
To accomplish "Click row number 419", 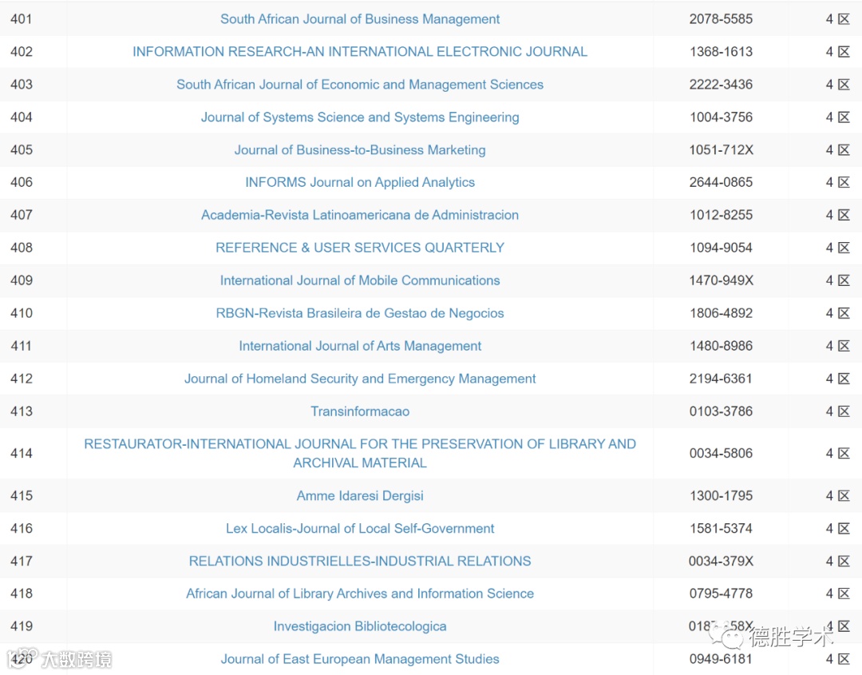I will 22,626.
